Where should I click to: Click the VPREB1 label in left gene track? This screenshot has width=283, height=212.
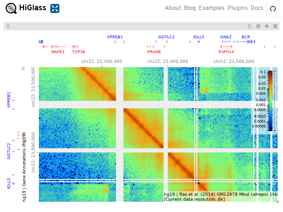pos(8,100)
